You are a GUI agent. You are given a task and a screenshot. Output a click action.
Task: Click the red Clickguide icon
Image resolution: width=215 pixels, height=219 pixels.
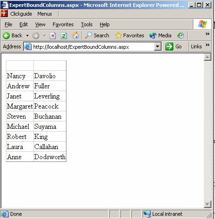(4, 14)
